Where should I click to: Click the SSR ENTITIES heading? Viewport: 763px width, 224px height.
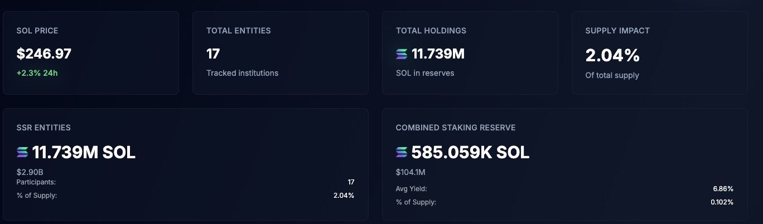pos(44,128)
